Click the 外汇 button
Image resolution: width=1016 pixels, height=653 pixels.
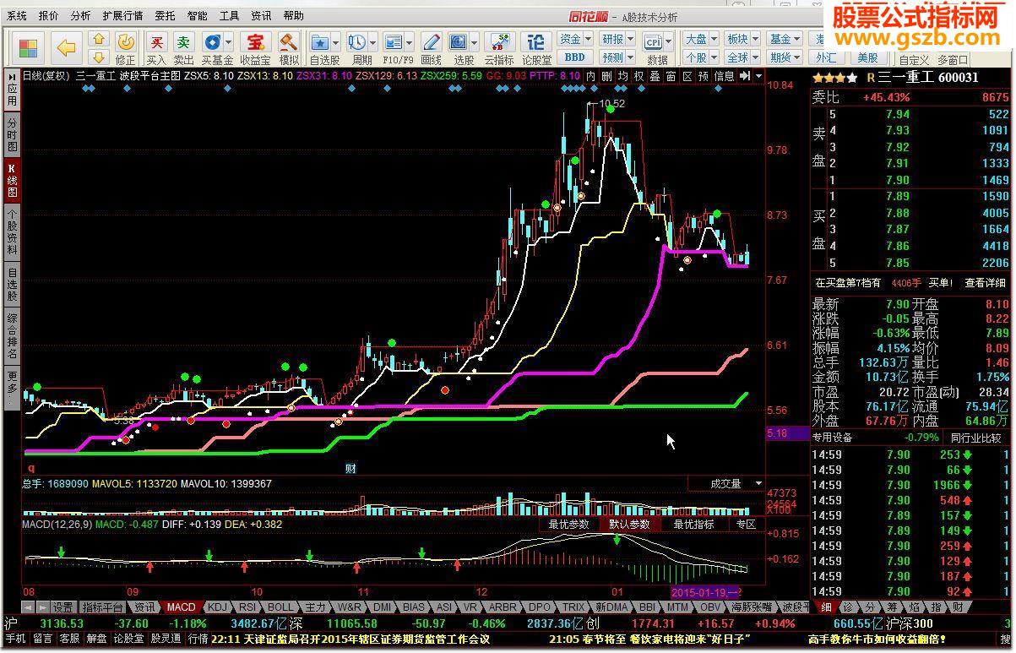coord(825,57)
